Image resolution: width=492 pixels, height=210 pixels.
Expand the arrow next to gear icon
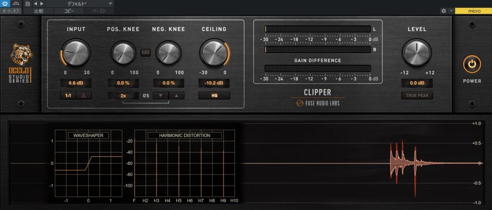(x=451, y=10)
